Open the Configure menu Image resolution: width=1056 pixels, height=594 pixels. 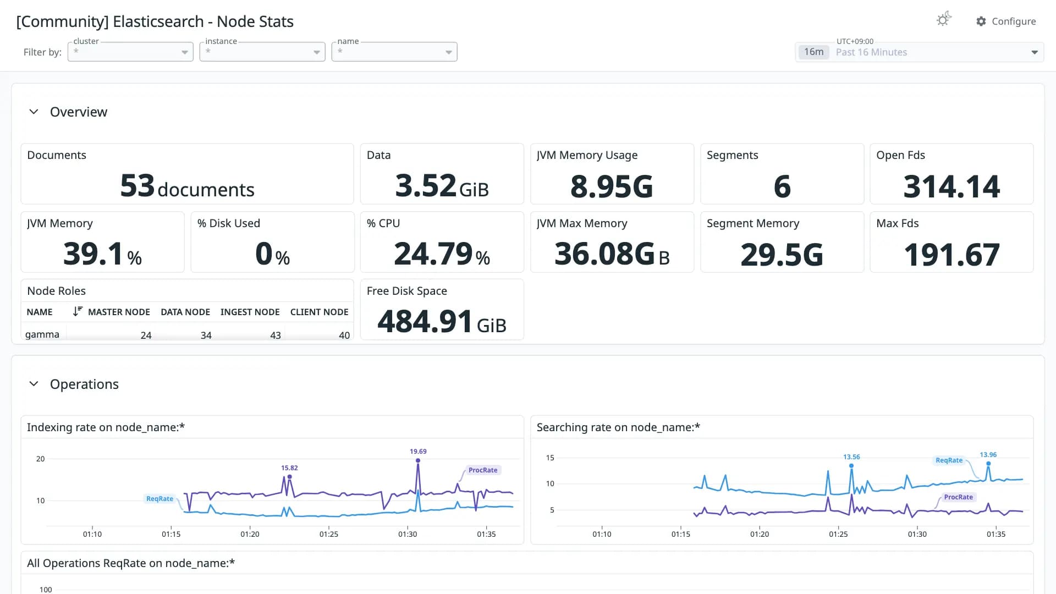coord(1006,21)
